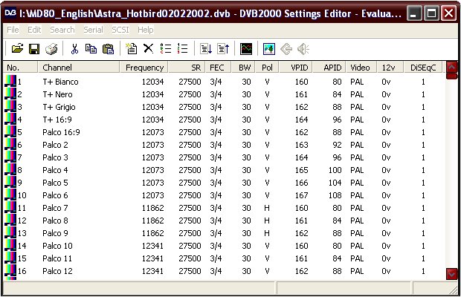Viewport: 461px width, 297px height.
Task: Click the APID value 108 for Palco 6
Action: coord(335,195)
